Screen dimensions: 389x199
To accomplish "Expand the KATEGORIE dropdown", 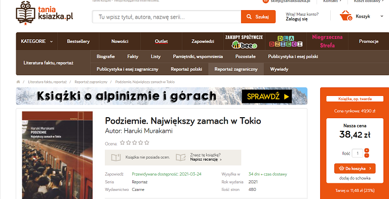I will [x=36, y=41].
